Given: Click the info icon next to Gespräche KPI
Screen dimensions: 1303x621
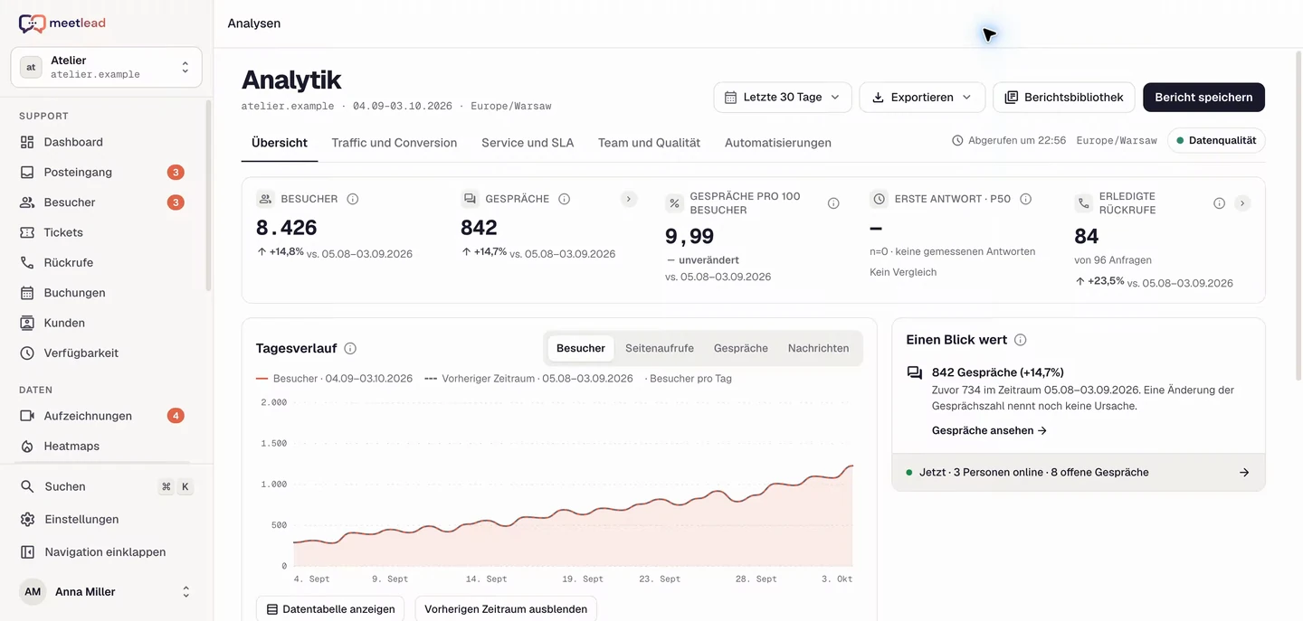Looking at the screenshot, I should [564, 199].
